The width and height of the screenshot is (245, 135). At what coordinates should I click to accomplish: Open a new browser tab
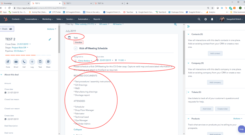click(127, 3)
